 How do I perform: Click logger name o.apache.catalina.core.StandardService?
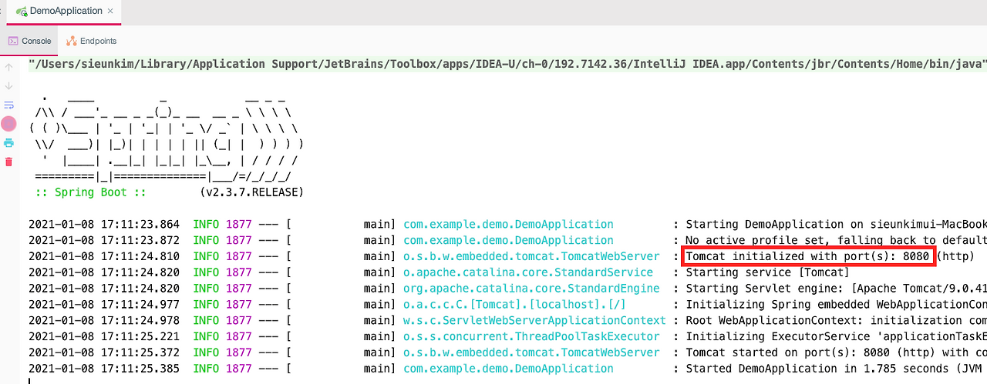(528, 272)
